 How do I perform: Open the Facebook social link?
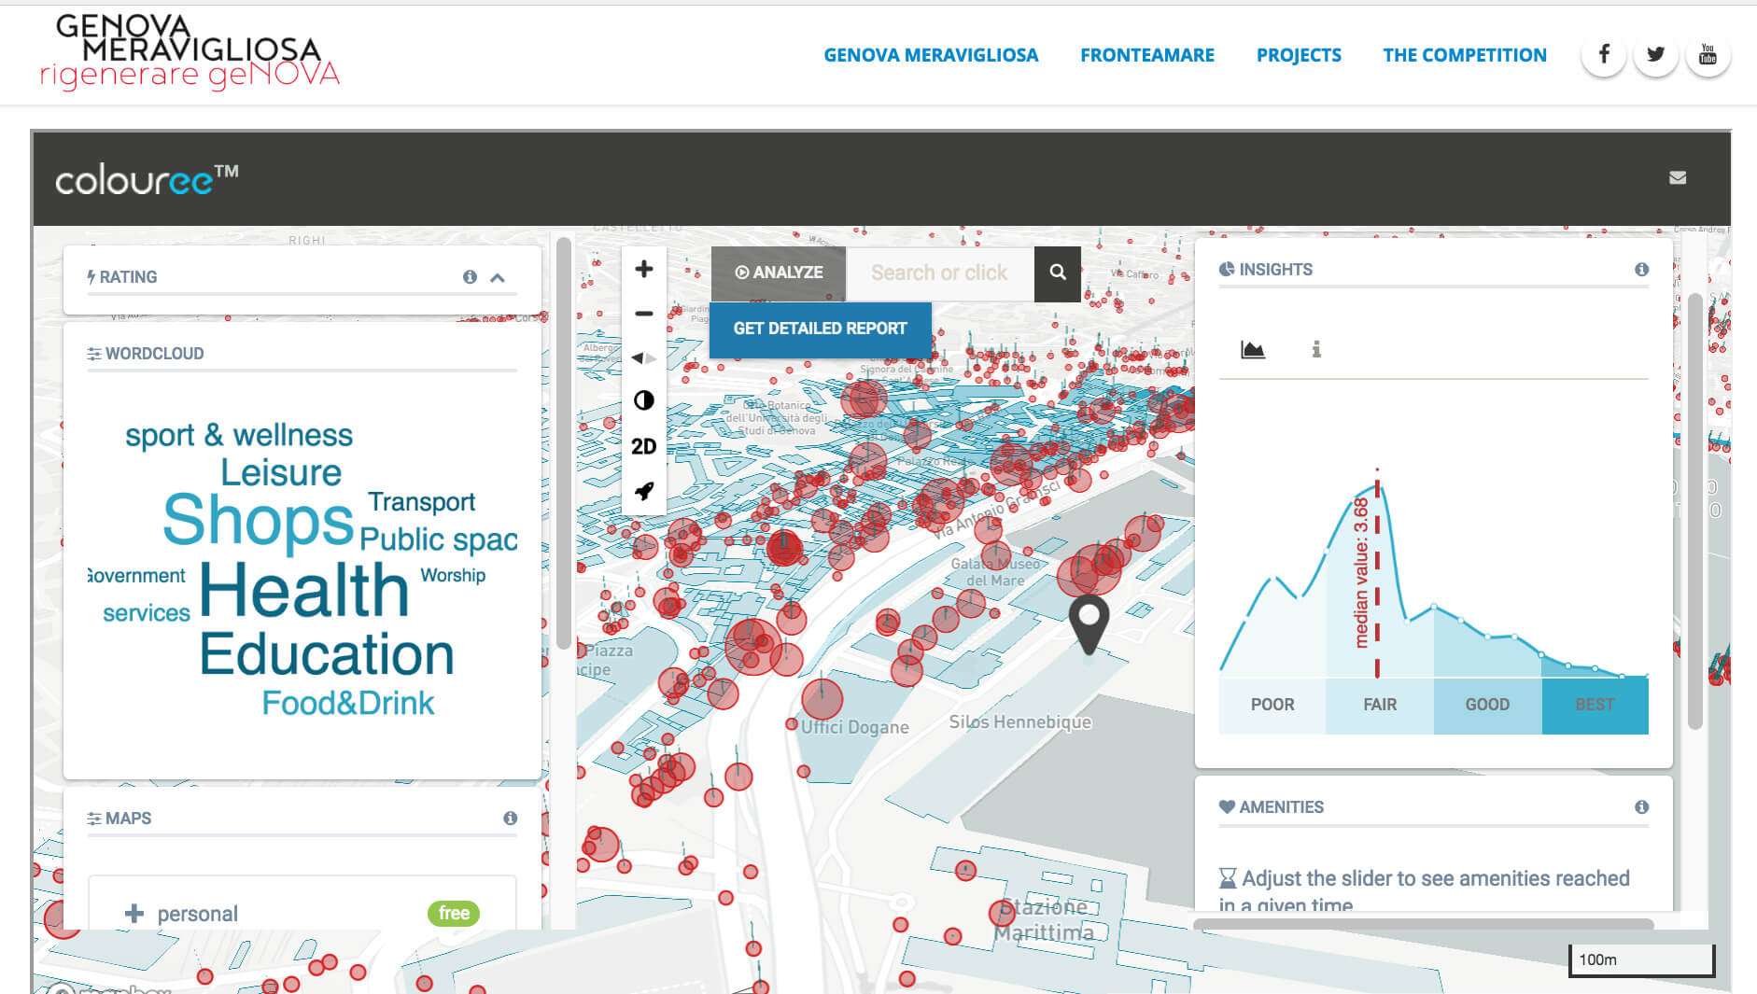(1604, 54)
